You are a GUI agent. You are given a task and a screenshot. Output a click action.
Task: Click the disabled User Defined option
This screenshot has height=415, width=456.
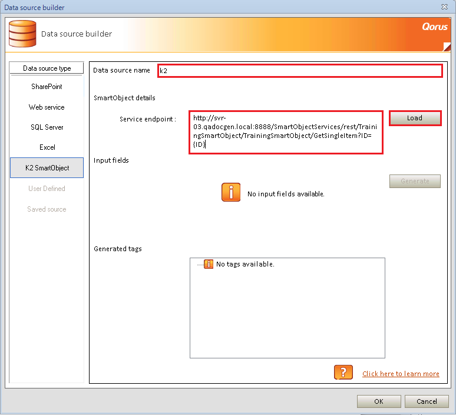point(47,189)
